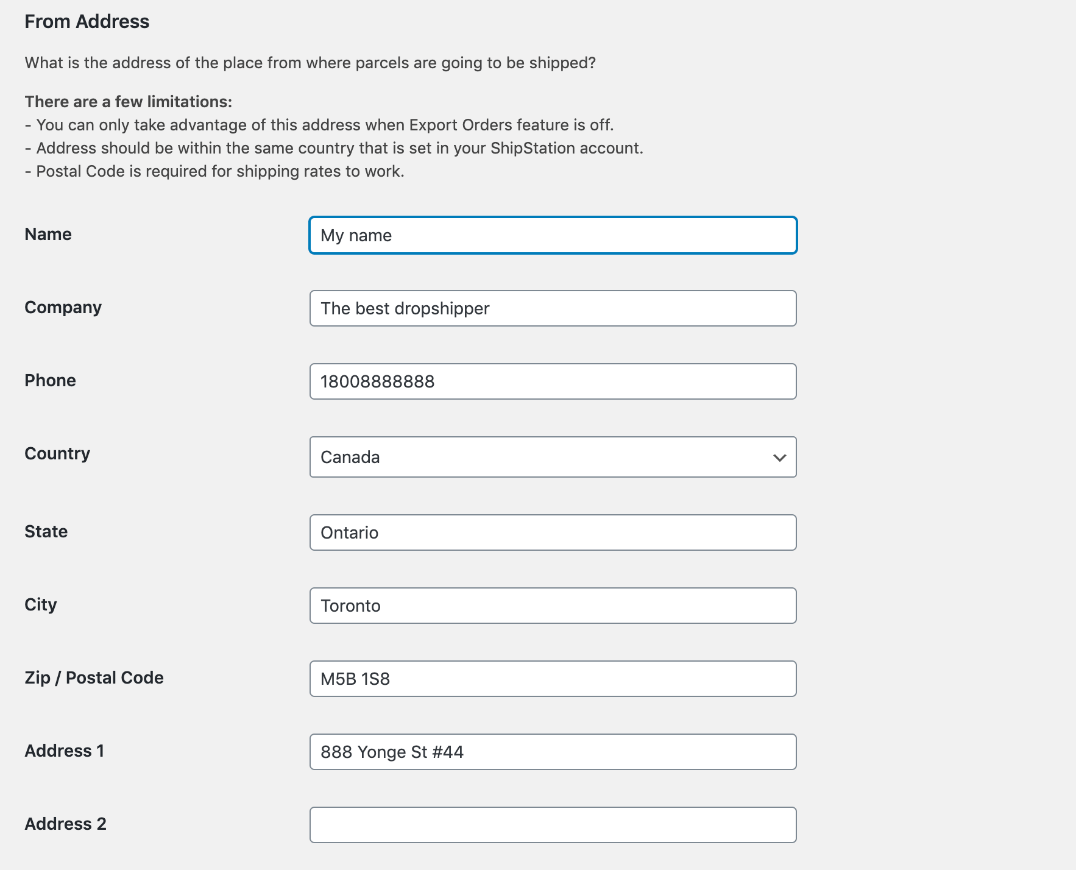The width and height of the screenshot is (1076, 870).
Task: Click the Name field label
Action: pos(48,235)
